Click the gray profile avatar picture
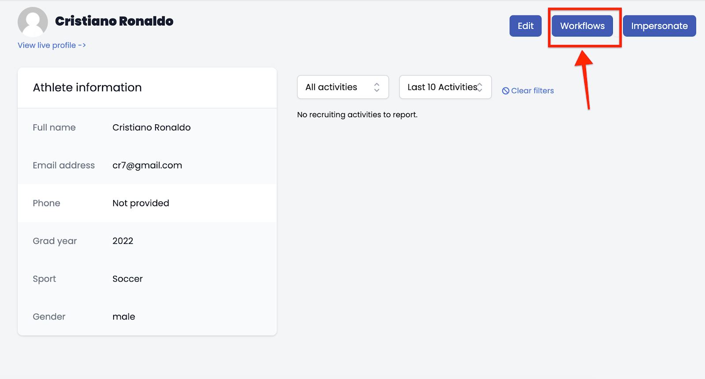705x379 pixels. pos(33,22)
